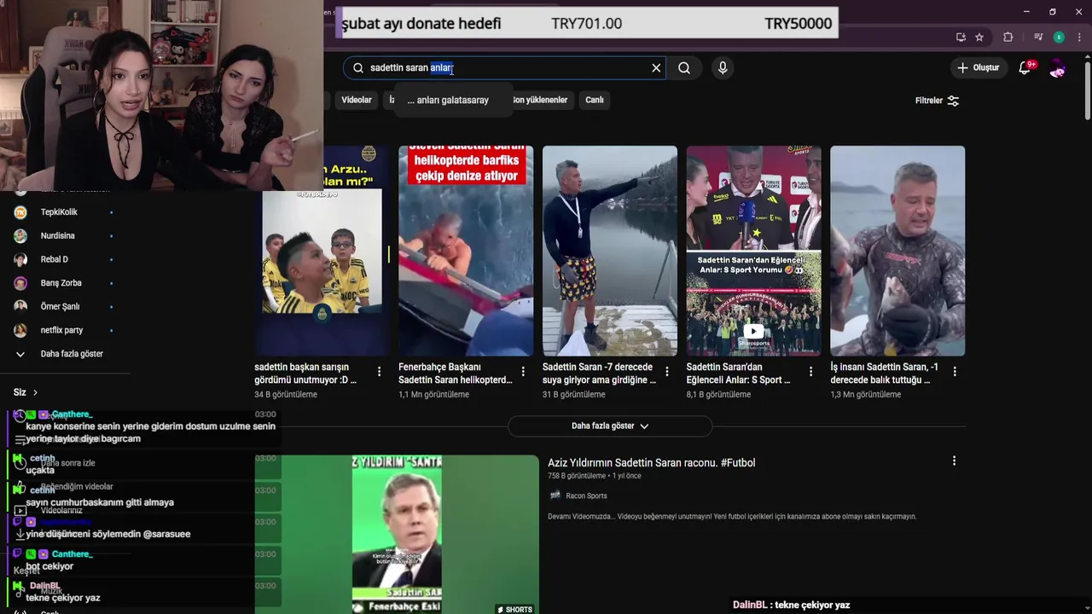Click the search magnifier button

(684, 68)
